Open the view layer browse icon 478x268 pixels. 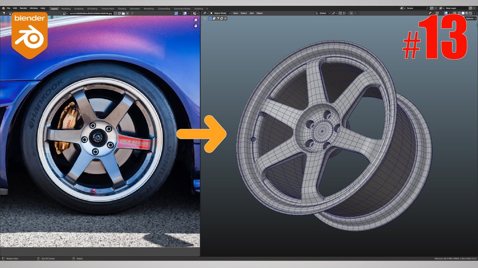pyautogui.click(x=442, y=8)
